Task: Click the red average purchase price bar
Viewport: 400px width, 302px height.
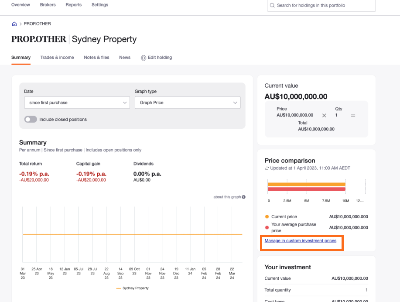Action: coord(306,189)
